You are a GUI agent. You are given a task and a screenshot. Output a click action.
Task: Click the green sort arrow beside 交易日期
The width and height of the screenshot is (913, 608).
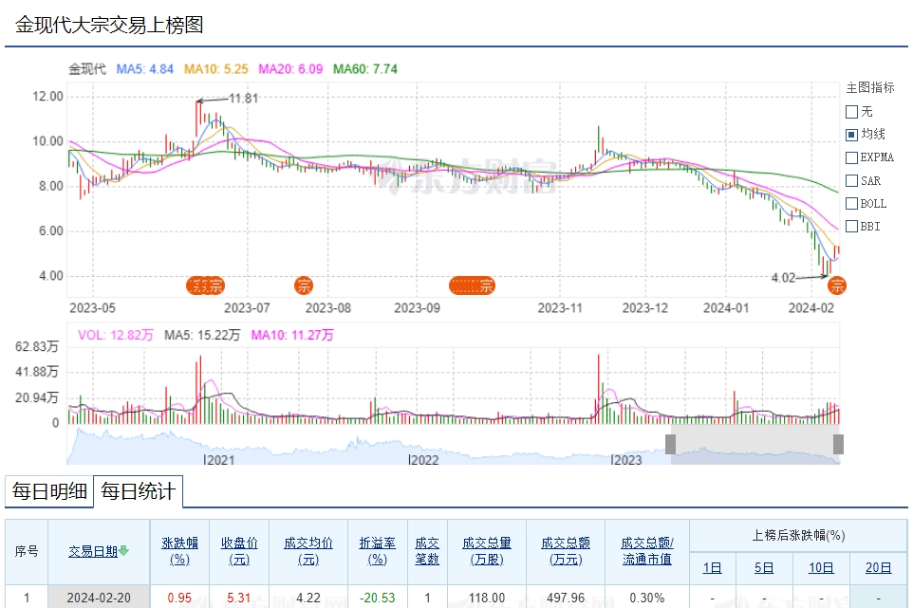[x=124, y=551]
